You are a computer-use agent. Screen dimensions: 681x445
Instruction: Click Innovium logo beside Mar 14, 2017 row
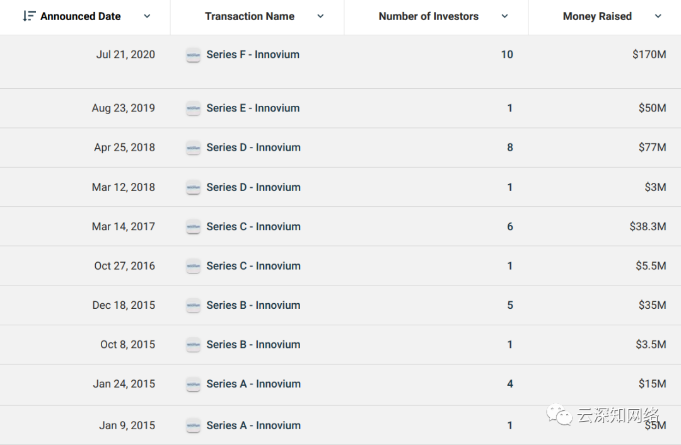coord(193,227)
